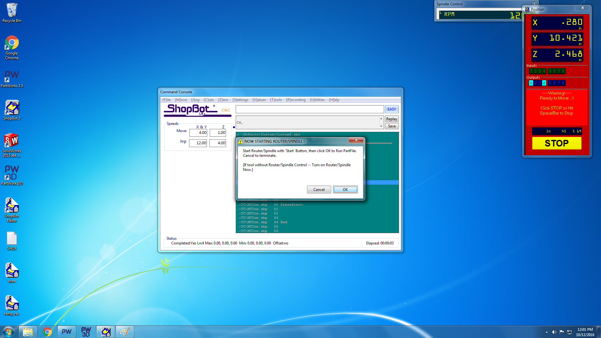
Task: Open the network status tray icon
Action: pos(570,332)
